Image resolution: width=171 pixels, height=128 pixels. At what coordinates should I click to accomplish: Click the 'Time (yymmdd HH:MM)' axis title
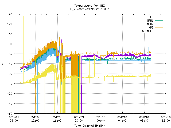(x=90, y=126)
